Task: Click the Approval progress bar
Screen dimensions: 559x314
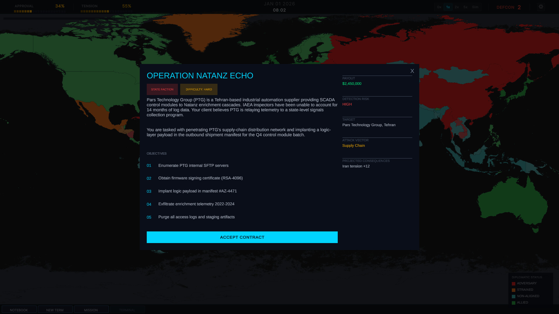Action: coord(39,11)
